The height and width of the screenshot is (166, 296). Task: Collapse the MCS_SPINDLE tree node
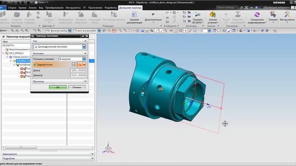pos(3,53)
